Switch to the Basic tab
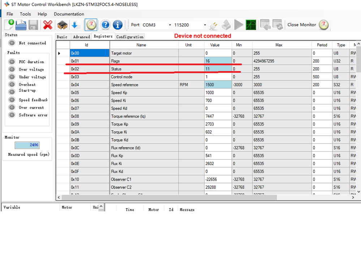The image size is (361, 269). 62,37
